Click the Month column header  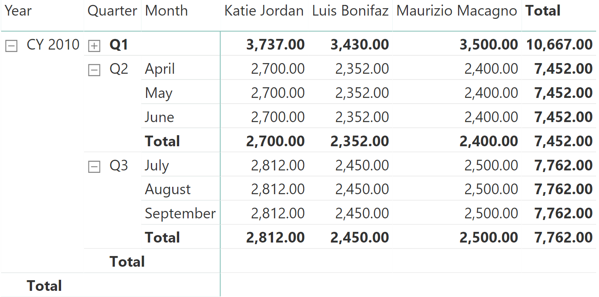pos(166,11)
